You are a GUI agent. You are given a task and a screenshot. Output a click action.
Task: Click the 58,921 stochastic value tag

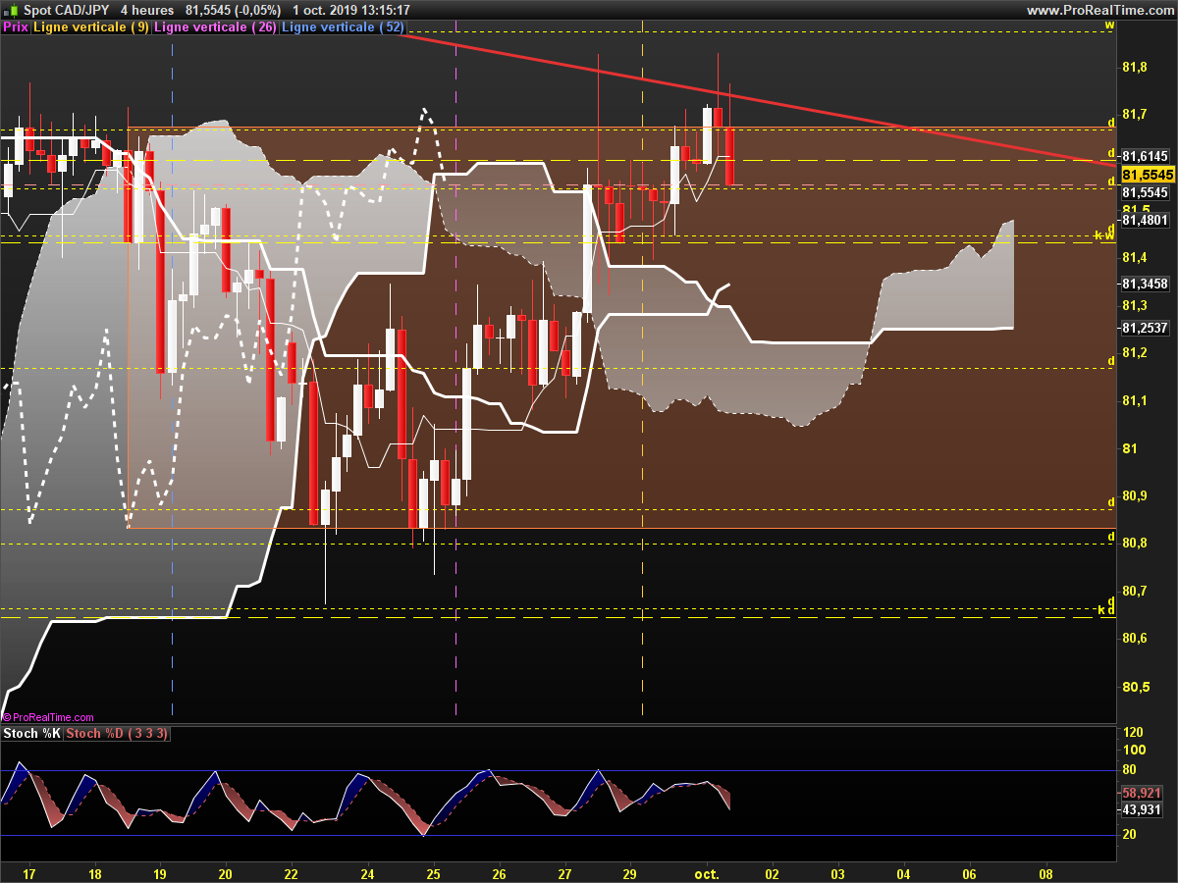click(x=1142, y=792)
